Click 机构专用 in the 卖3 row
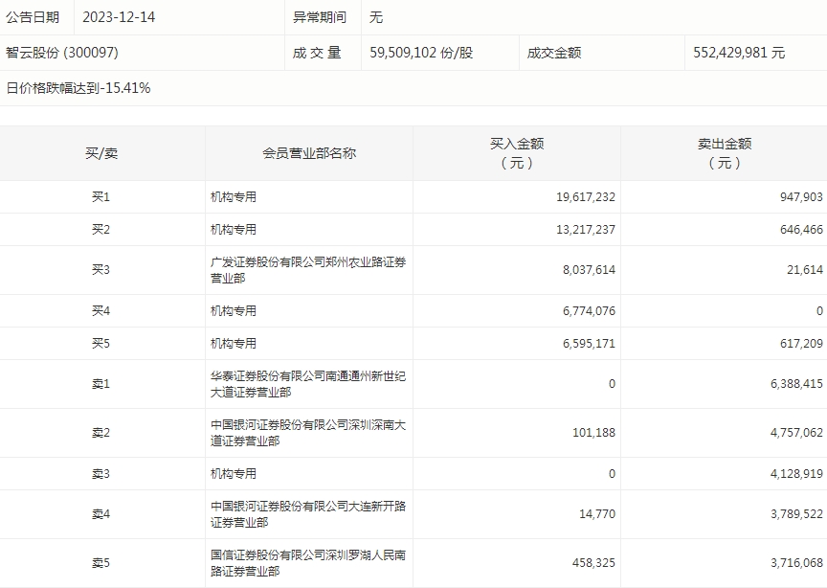 click(234, 473)
